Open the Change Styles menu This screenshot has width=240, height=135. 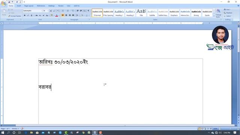[x=218, y=13]
